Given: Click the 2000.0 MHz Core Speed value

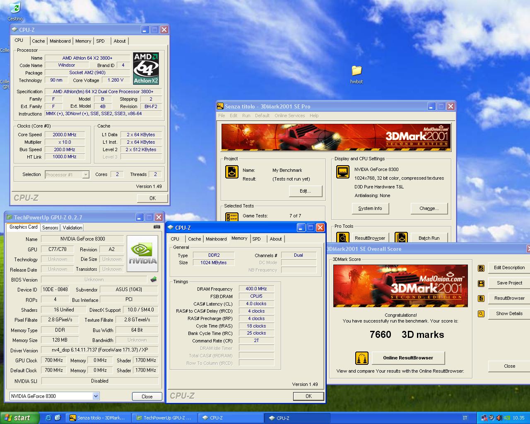Looking at the screenshot, I should 65,135.
